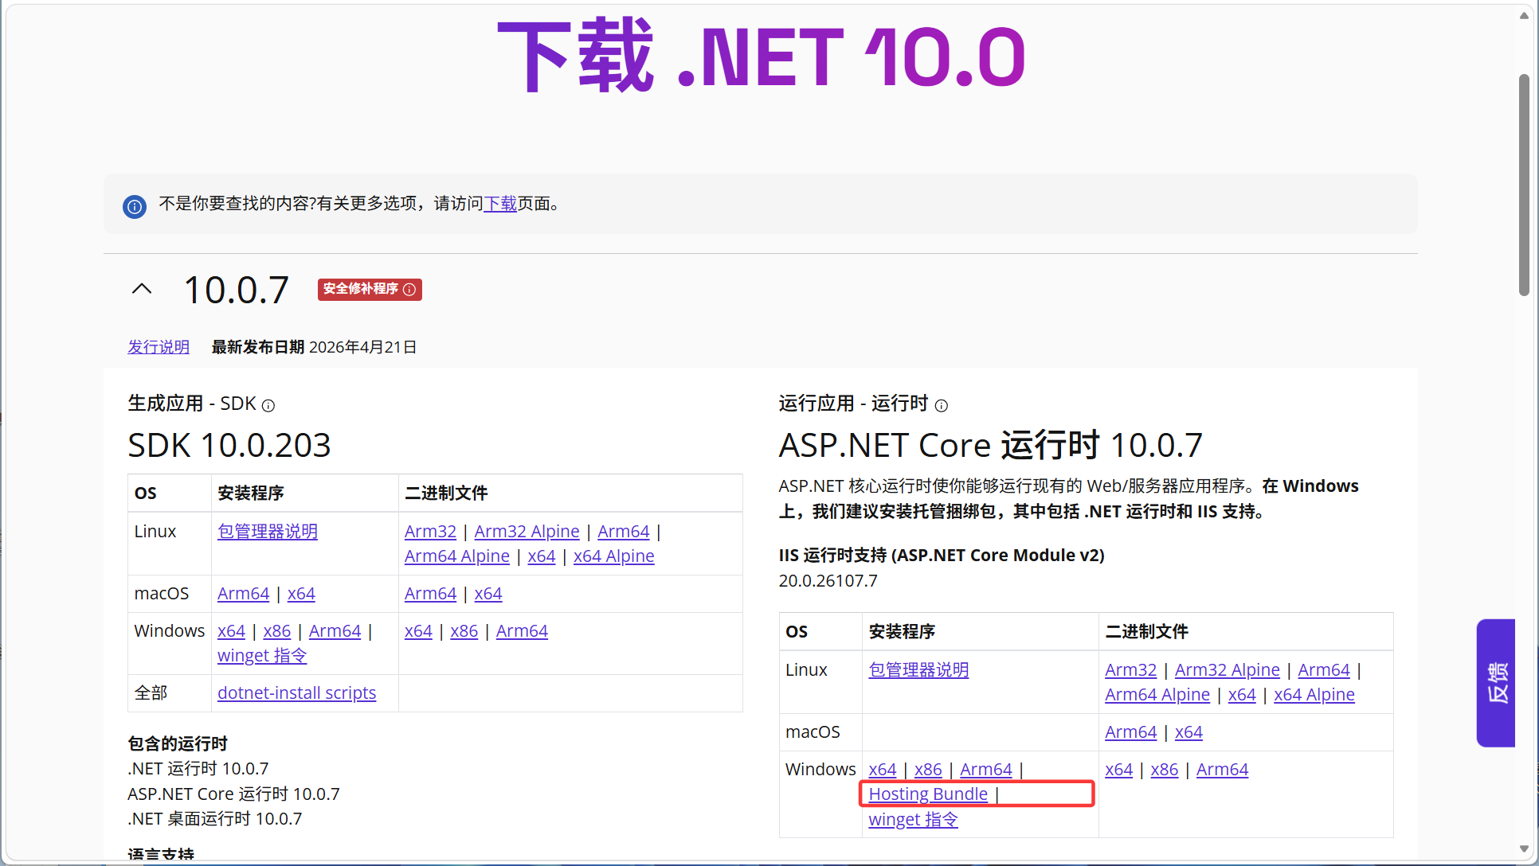Click the info icon on the 安全修补程序 badge
Image resolution: width=1539 pixels, height=866 pixels.
[x=409, y=289]
